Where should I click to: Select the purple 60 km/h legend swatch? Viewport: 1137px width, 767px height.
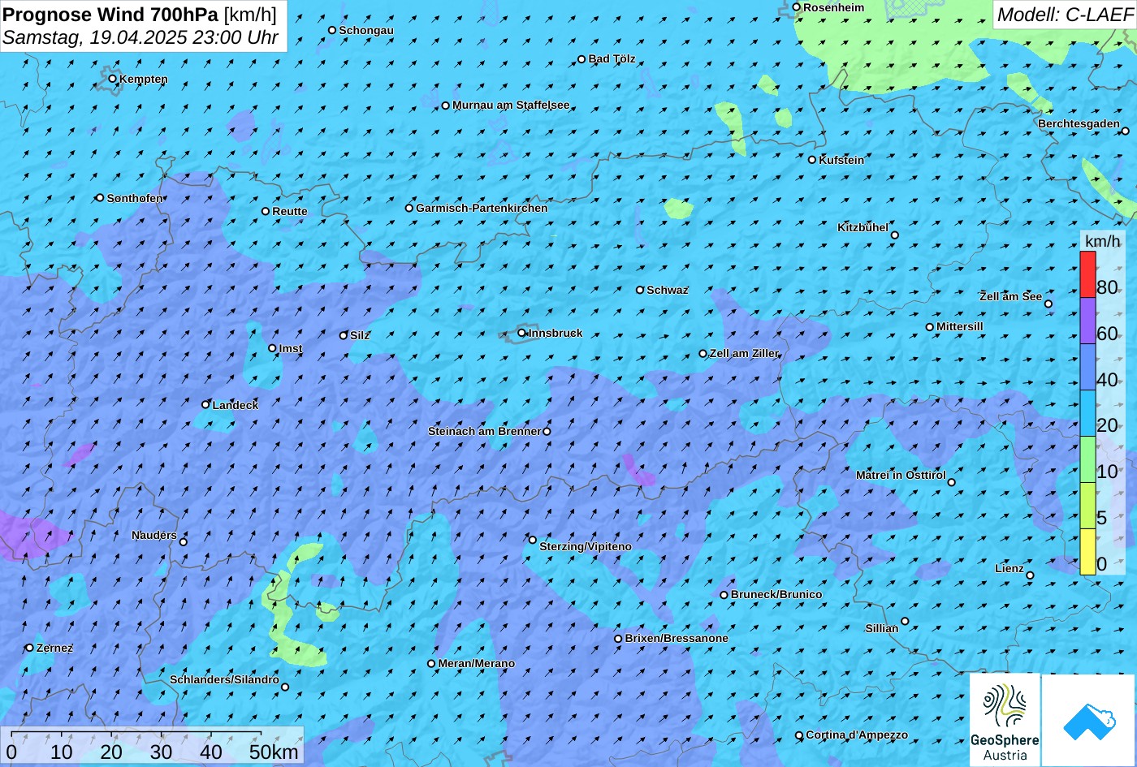(x=1087, y=321)
